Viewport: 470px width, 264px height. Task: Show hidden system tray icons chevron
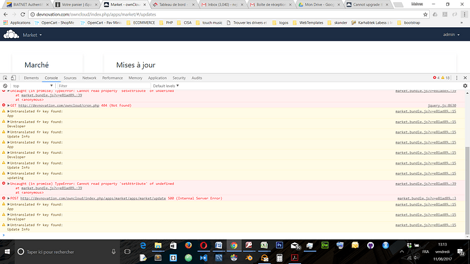coord(402,252)
